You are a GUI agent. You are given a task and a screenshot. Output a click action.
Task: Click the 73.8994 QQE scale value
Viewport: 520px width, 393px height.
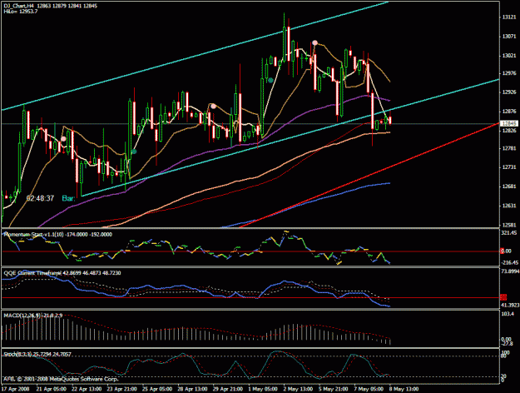point(510,271)
